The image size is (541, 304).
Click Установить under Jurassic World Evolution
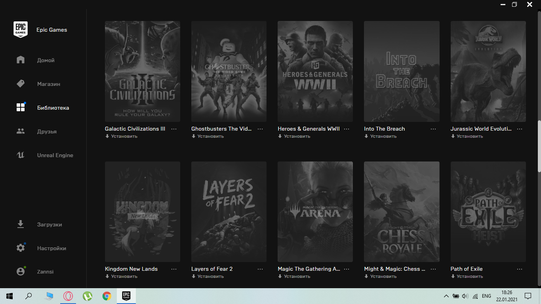point(467,136)
